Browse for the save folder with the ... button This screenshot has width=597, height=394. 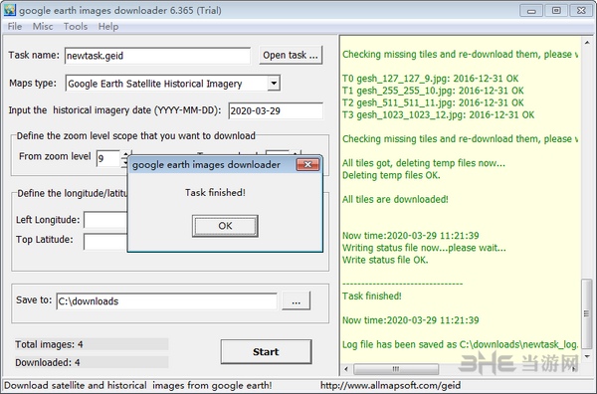[297, 300]
